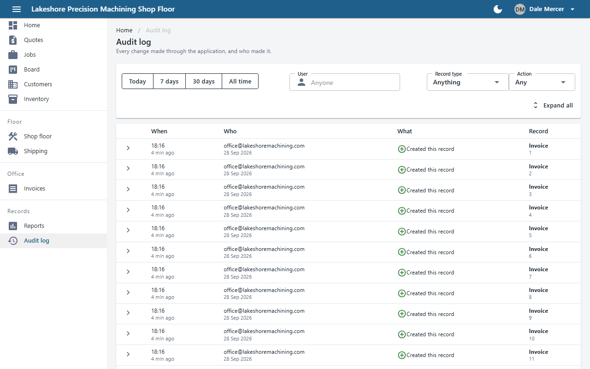
Task: Open Shipping page
Action: pos(53,151)
